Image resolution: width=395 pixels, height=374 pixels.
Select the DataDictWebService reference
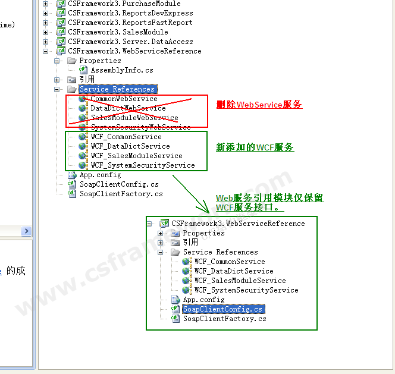pyautogui.click(x=128, y=108)
